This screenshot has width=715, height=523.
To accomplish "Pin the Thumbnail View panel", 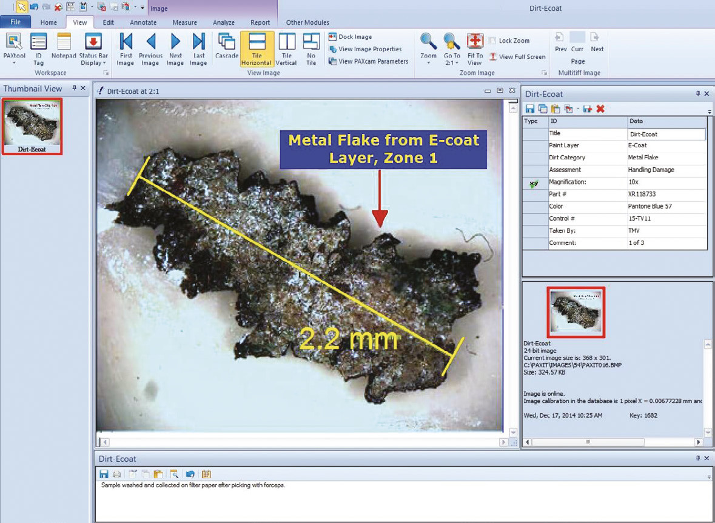I will click(x=75, y=88).
